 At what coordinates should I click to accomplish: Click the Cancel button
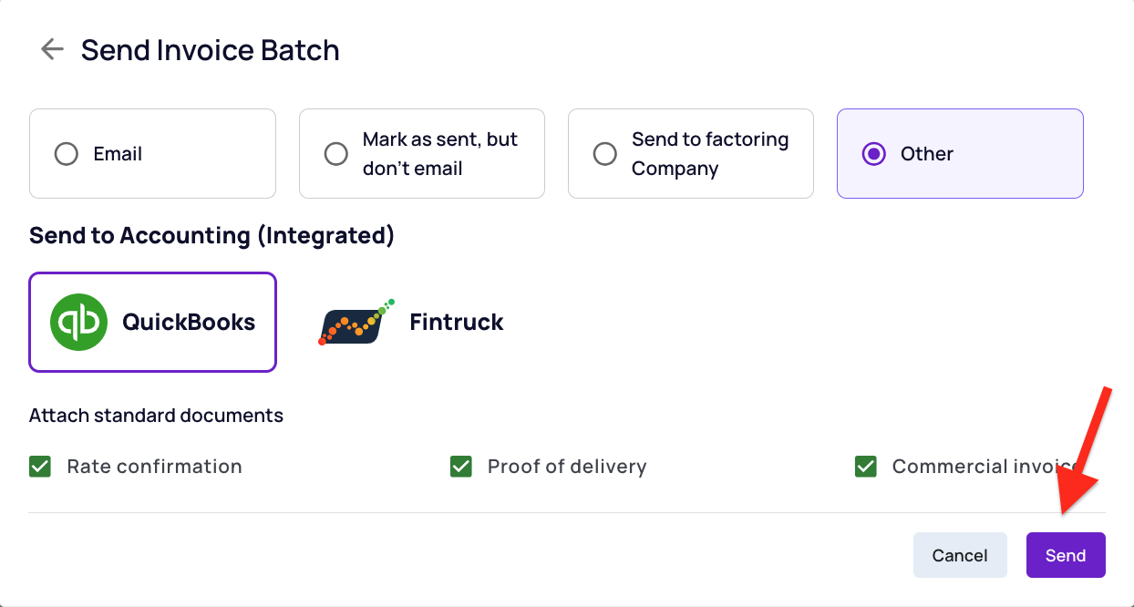(960, 555)
